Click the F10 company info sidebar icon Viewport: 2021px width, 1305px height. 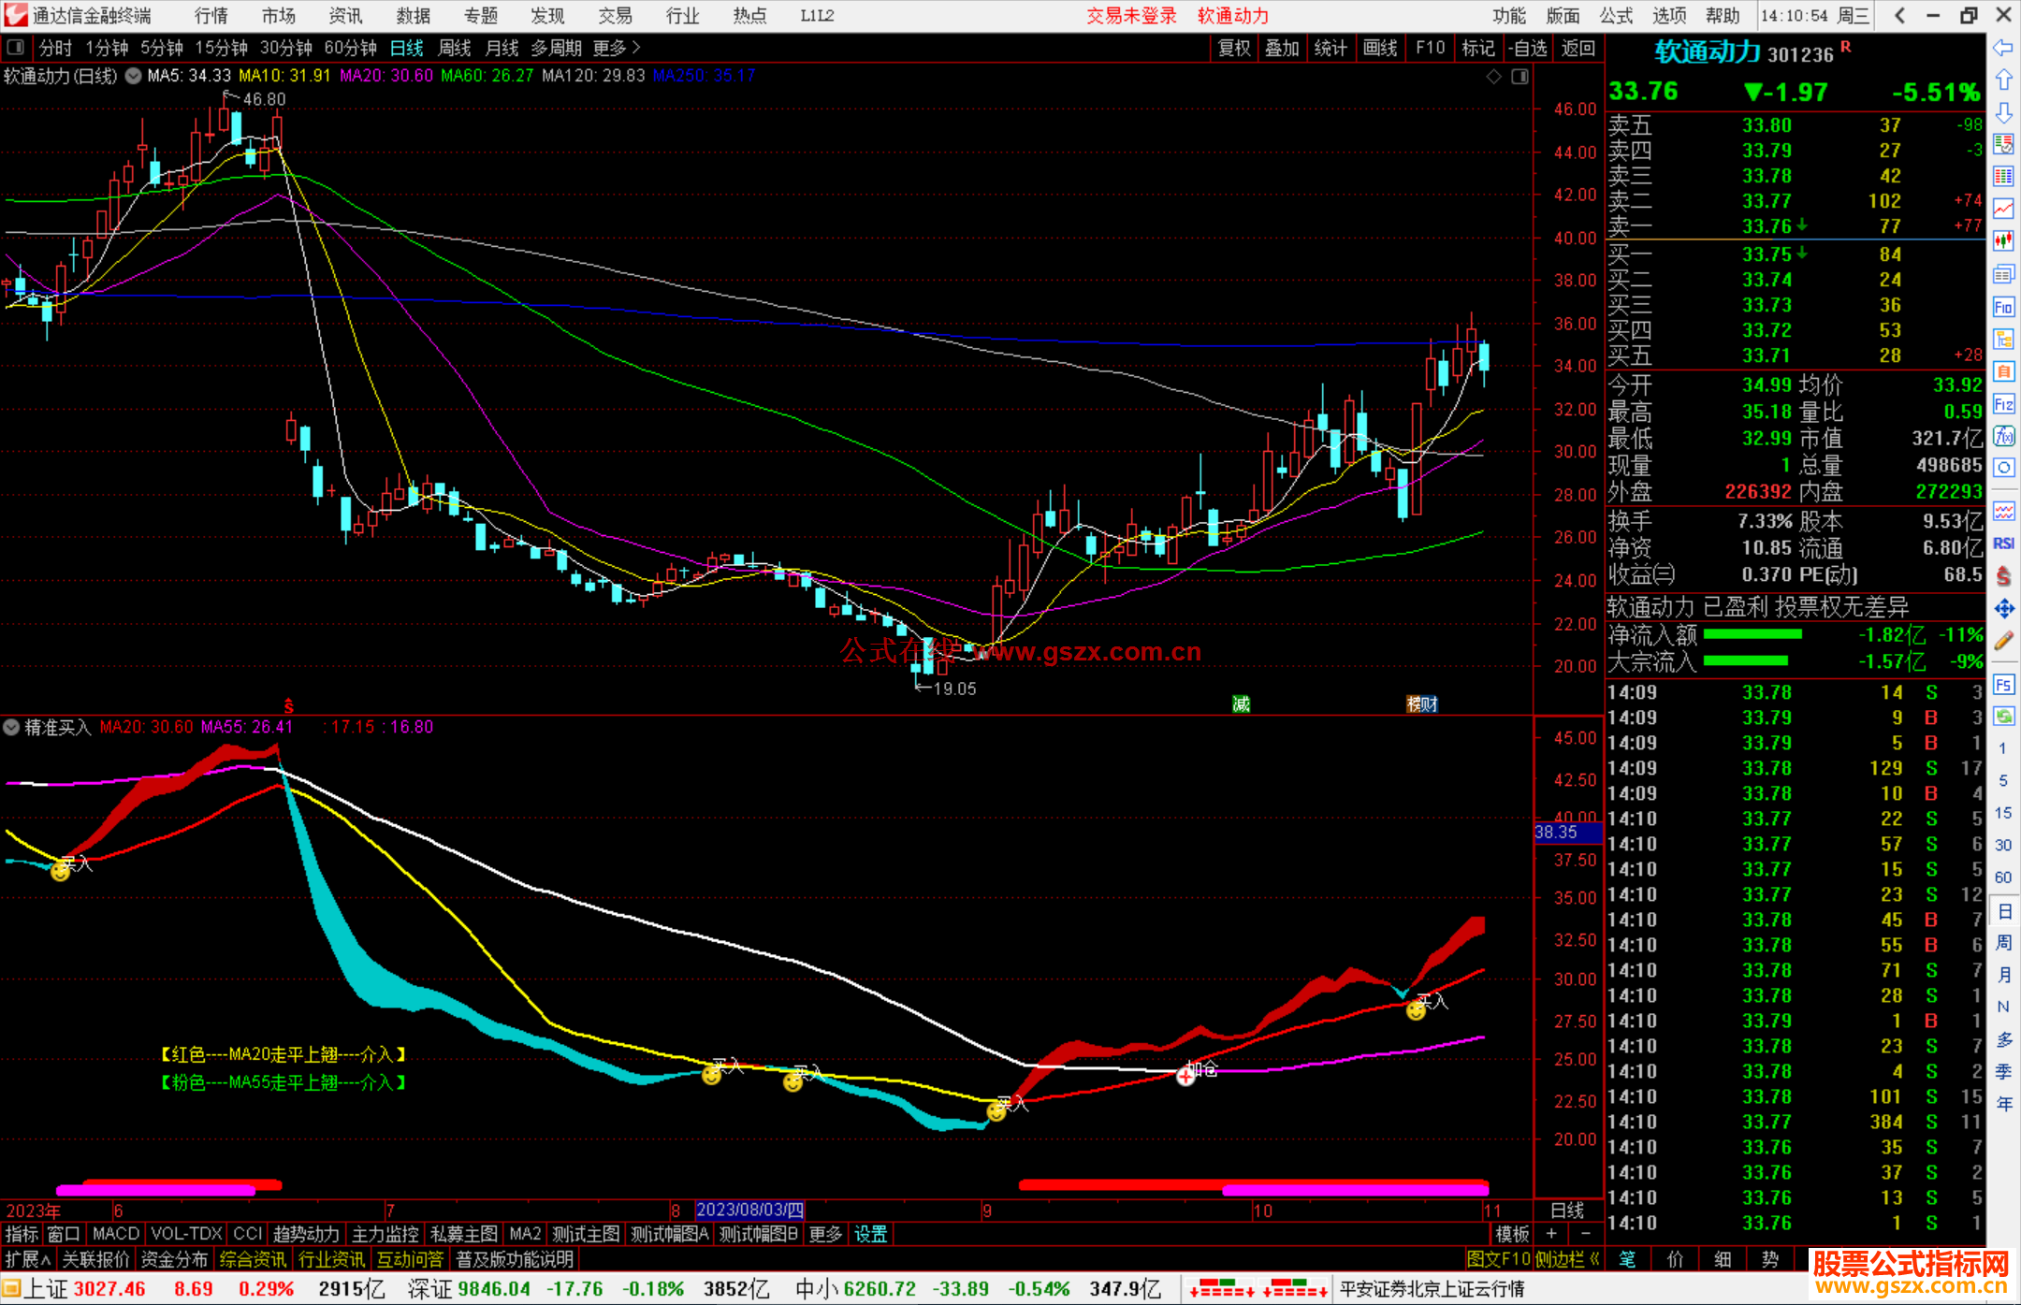(2003, 307)
